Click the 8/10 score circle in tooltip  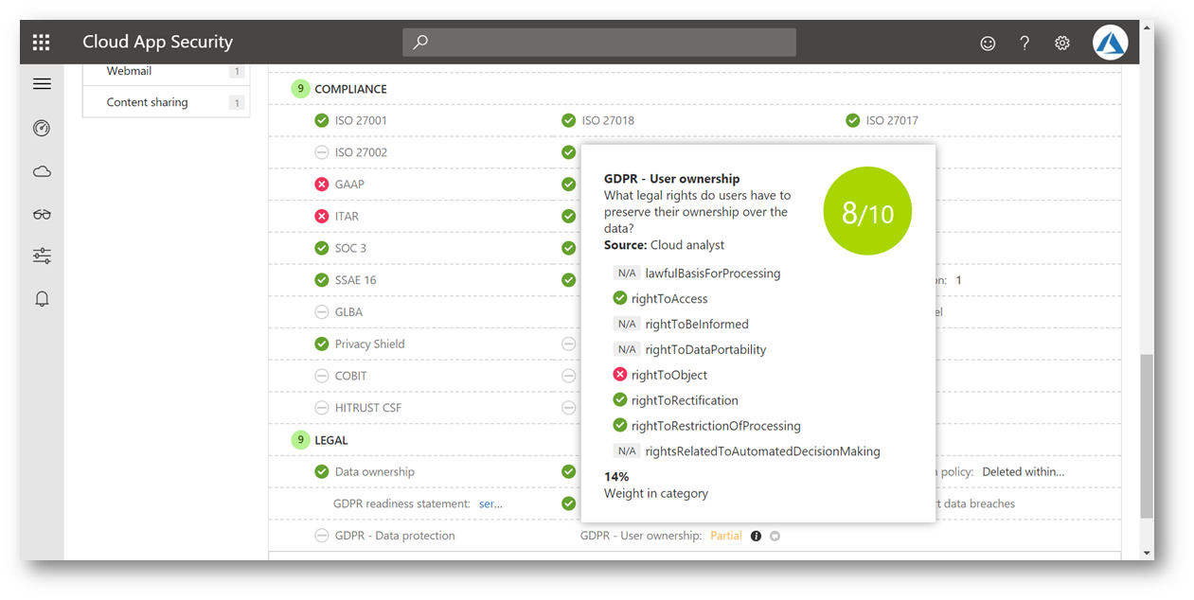pyautogui.click(x=867, y=213)
